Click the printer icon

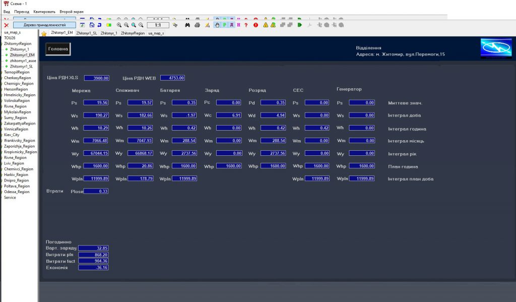(x=197, y=25)
